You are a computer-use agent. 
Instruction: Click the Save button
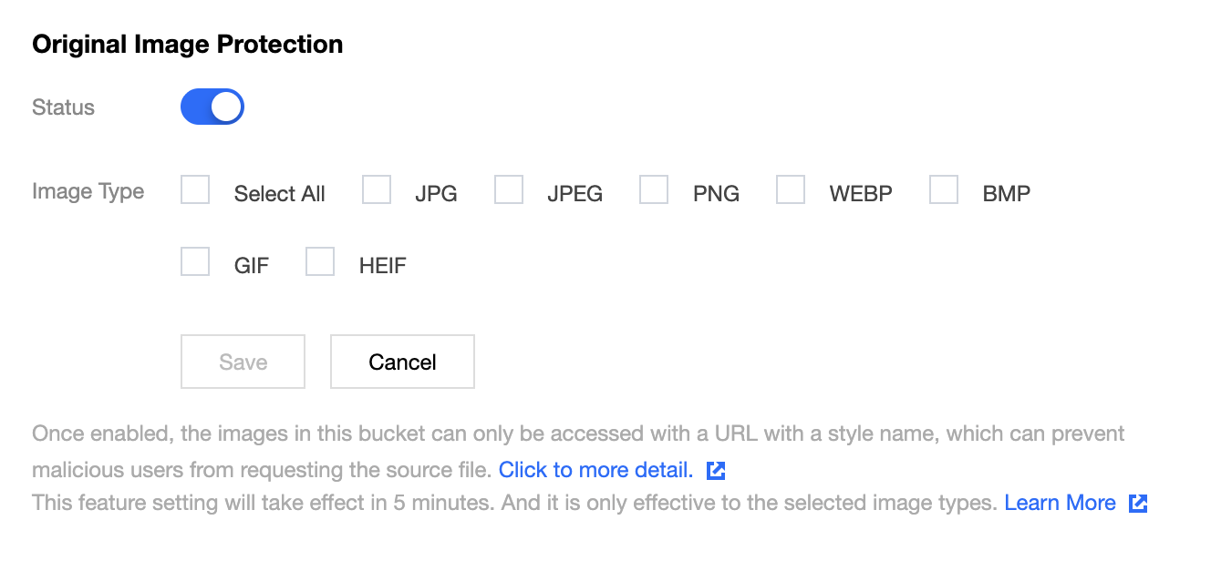(243, 362)
